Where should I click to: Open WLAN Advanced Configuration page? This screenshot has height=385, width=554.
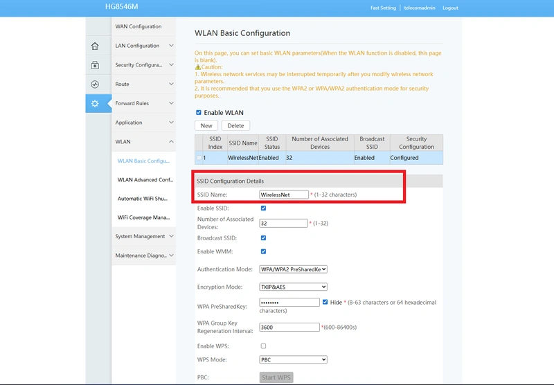click(x=145, y=180)
